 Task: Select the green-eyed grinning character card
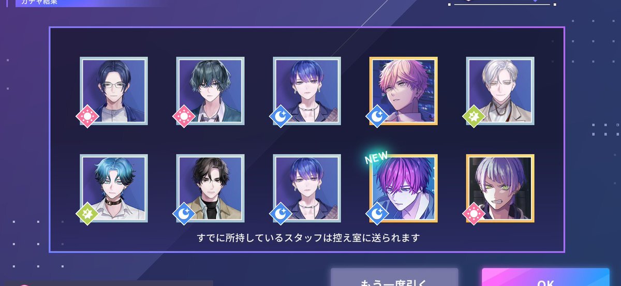coord(500,188)
